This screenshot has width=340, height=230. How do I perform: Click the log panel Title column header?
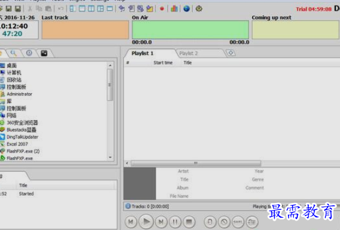(23, 186)
